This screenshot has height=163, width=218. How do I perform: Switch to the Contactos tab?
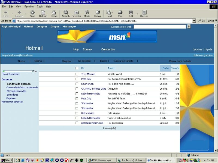click(x=108, y=49)
